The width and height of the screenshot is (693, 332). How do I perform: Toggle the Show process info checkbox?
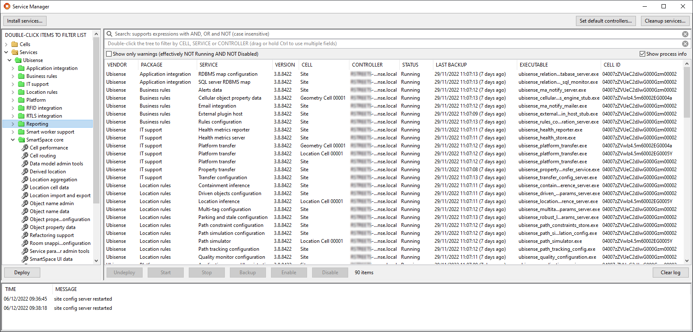click(x=642, y=54)
